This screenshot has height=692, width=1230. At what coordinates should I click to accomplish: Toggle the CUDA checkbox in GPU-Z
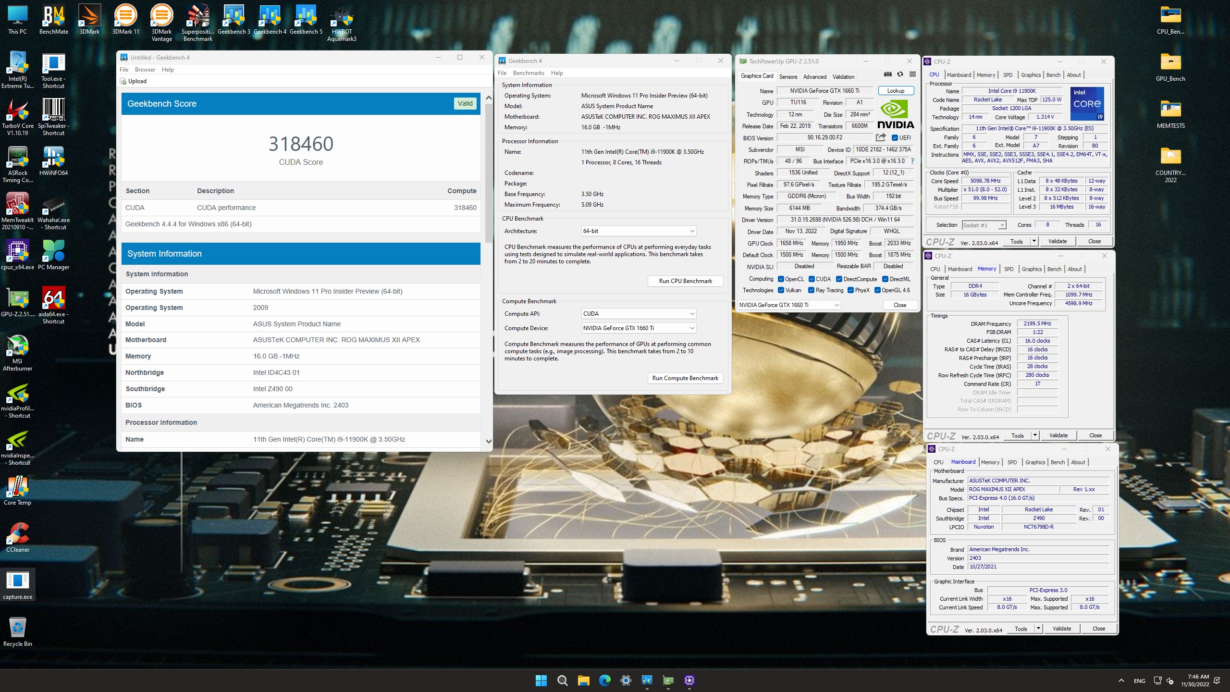coord(812,279)
